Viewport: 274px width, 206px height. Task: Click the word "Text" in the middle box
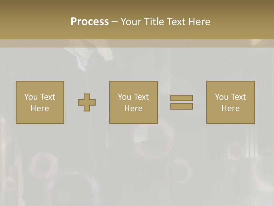pyautogui.click(x=141, y=97)
